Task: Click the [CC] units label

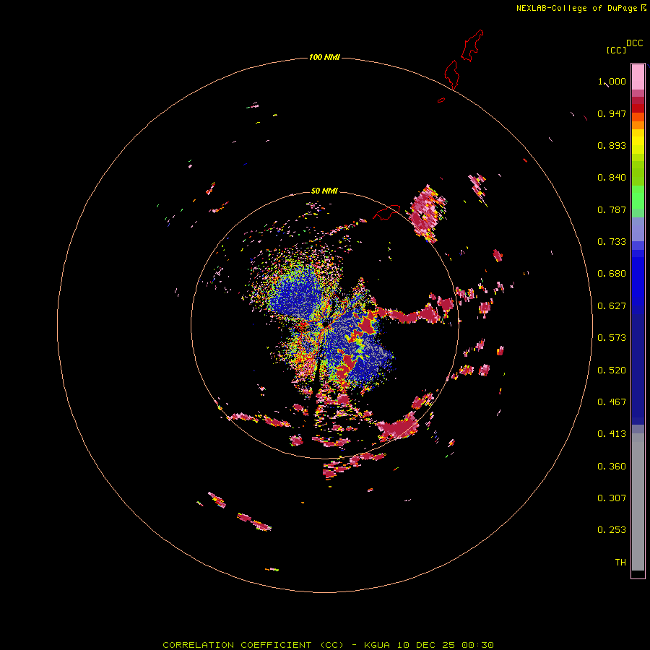Action: 616,50
